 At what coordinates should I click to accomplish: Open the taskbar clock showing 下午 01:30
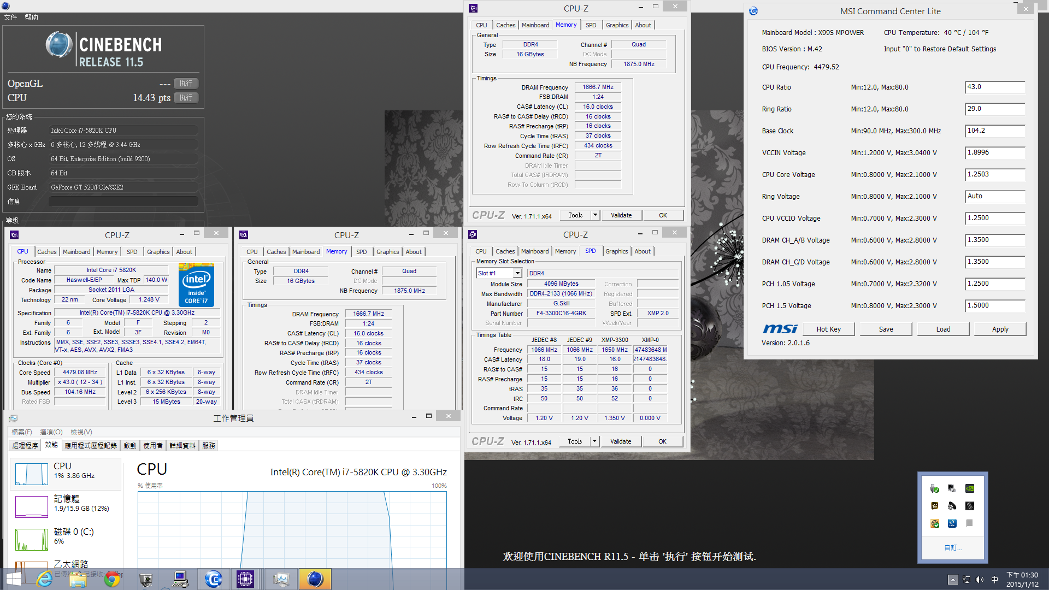point(1022,580)
